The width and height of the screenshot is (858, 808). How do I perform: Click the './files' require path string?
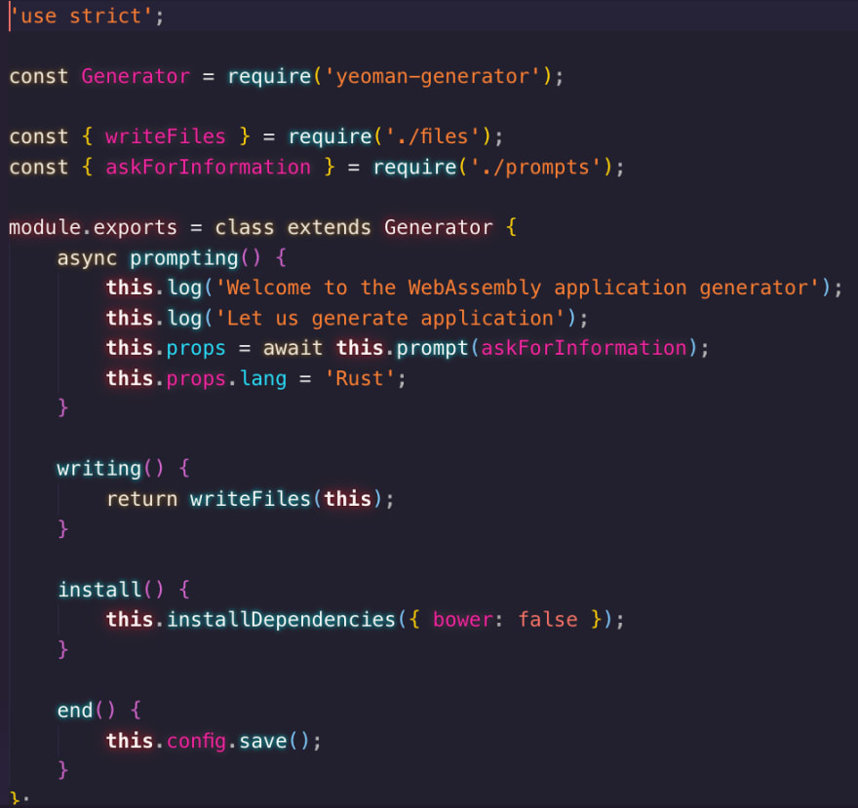click(434, 136)
